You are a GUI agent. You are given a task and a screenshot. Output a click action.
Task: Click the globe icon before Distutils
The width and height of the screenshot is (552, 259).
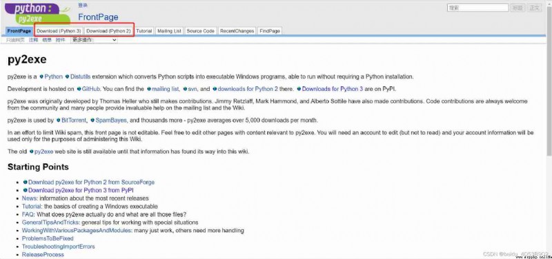[67, 76]
